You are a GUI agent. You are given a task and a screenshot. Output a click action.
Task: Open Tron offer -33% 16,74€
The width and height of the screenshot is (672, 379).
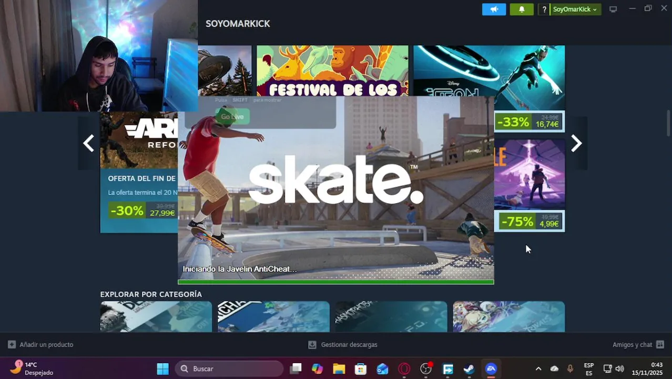tap(529, 122)
